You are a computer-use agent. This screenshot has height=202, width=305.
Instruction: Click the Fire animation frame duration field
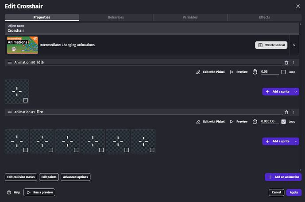click(270, 122)
